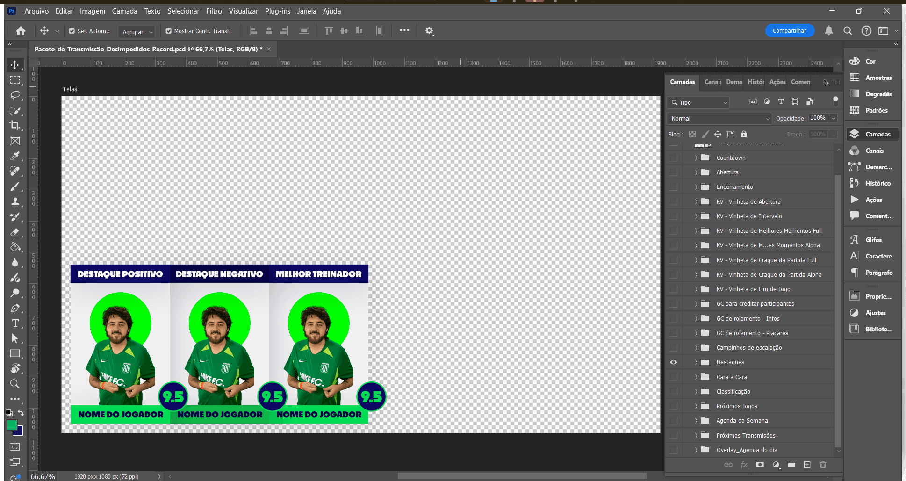Image resolution: width=906 pixels, height=481 pixels.
Task: Open the Parágrafo panel button
Action: (x=872, y=273)
